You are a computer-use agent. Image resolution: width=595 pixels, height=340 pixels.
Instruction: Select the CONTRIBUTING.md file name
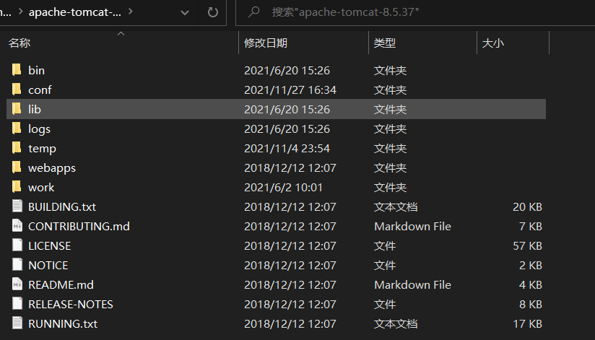click(x=79, y=226)
